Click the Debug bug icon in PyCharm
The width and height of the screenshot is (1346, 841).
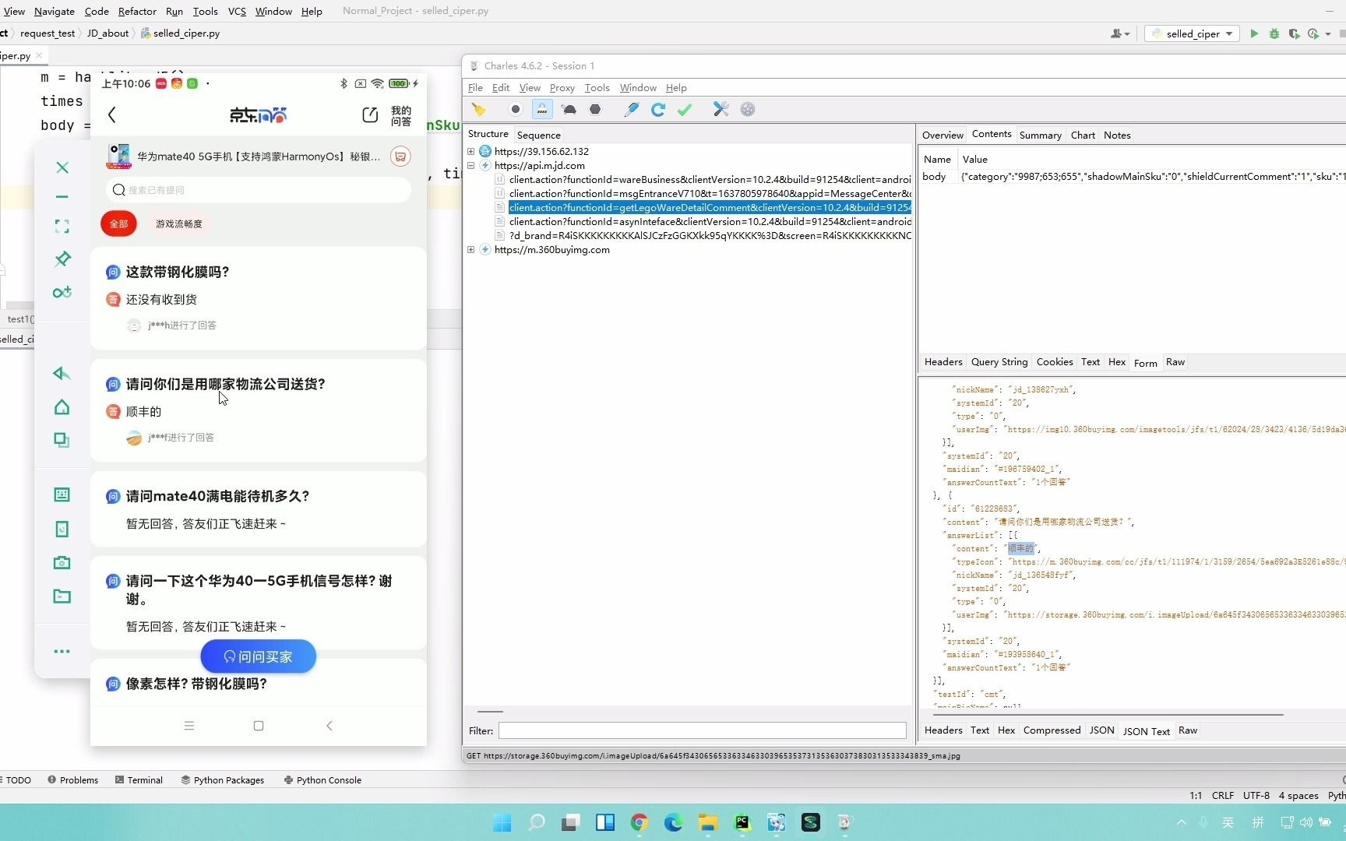coord(1274,33)
